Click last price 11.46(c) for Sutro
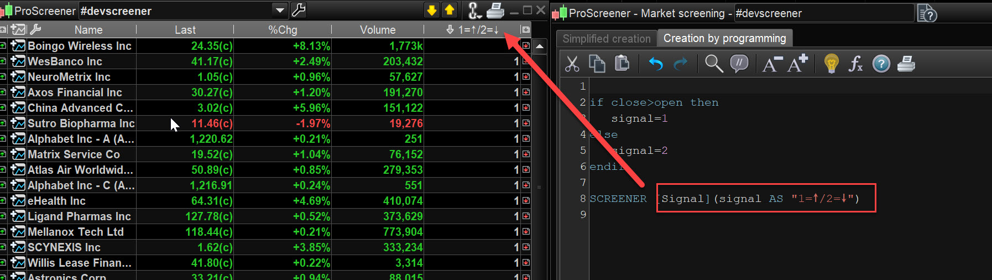The width and height of the screenshot is (992, 280). coord(212,123)
